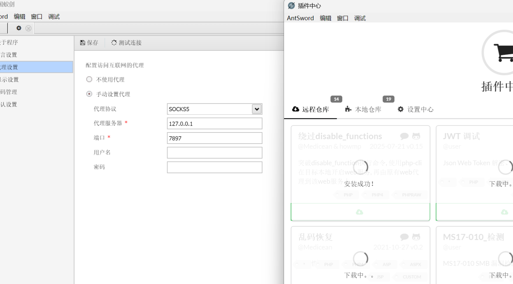Viewport: 513px width, 284px height.
Task: Click the comment icon on the 乱码恢复 plugin
Action: (404, 237)
